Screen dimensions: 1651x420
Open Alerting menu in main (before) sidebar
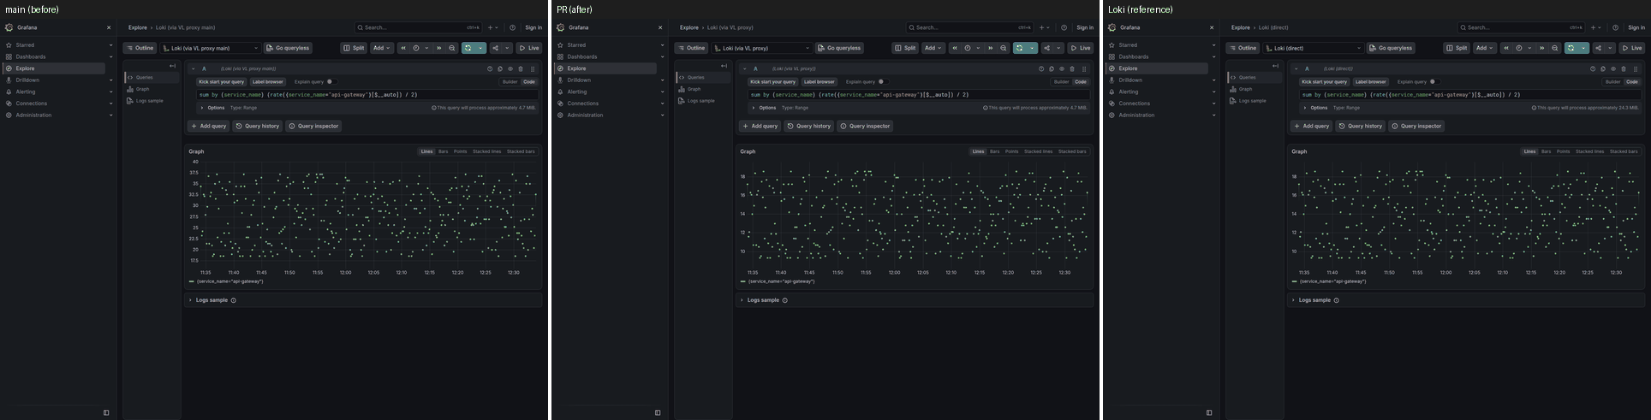tap(26, 92)
